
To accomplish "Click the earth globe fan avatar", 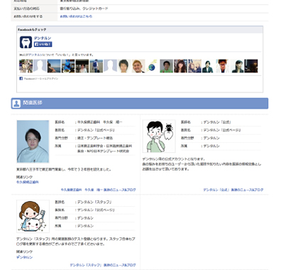I will click(152, 66).
